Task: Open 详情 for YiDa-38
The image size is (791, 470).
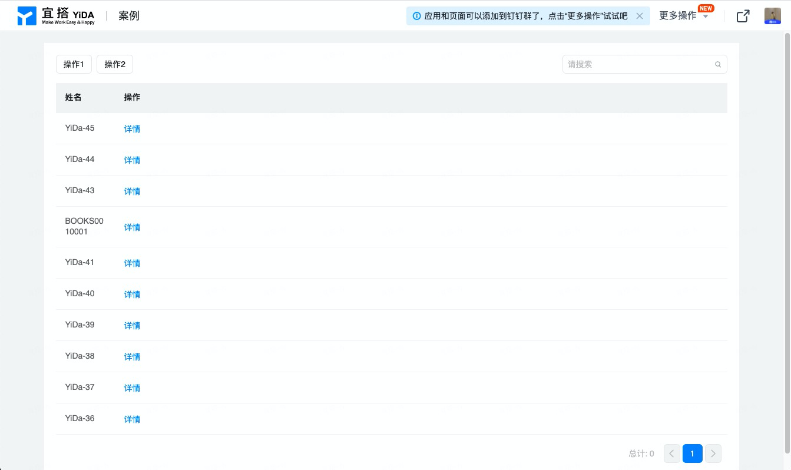Action: 132,357
